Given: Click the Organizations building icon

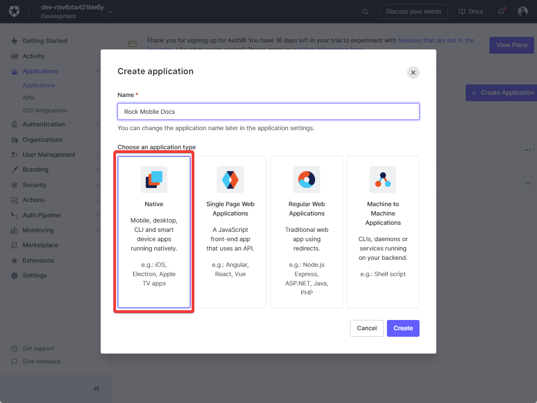Looking at the screenshot, I should 14,140.
